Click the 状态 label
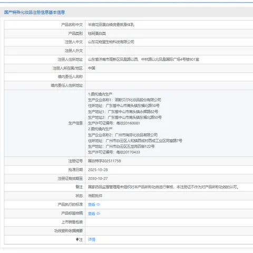Viewport: 253px width, 253px height. pyautogui.click(x=79, y=196)
